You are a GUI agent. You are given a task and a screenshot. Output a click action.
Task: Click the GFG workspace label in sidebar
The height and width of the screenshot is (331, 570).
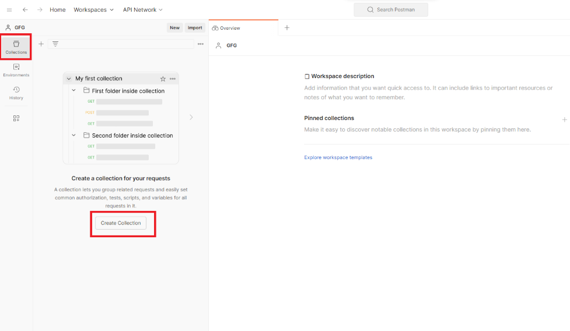[x=20, y=27]
